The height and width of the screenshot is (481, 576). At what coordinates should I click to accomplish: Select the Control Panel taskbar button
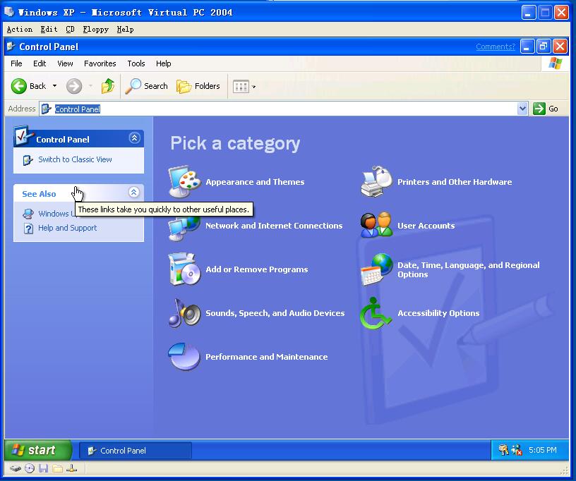pyautogui.click(x=136, y=451)
